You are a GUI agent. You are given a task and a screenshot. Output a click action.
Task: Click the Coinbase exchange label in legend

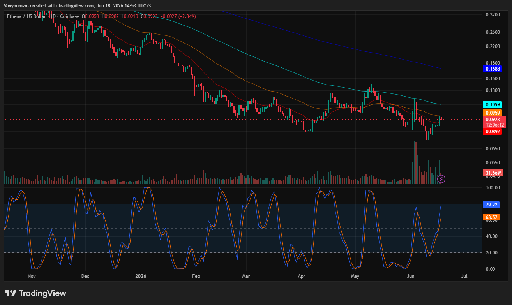(x=70, y=16)
